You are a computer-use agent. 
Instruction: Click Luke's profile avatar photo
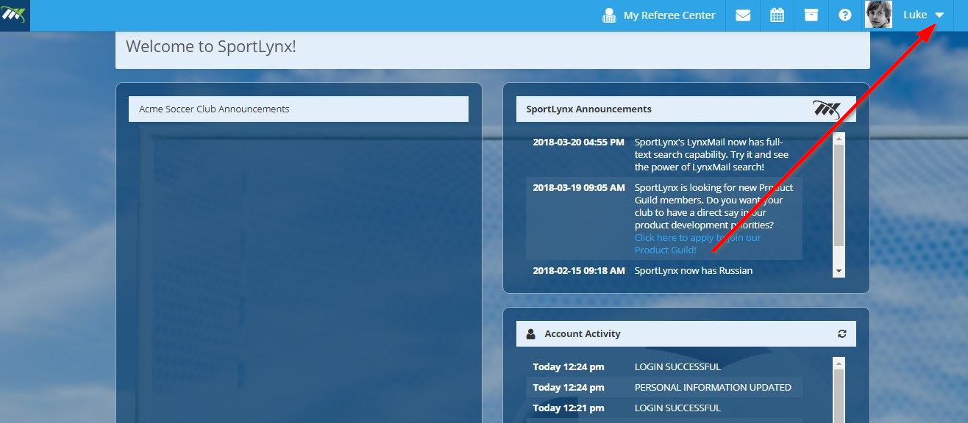pyautogui.click(x=878, y=15)
